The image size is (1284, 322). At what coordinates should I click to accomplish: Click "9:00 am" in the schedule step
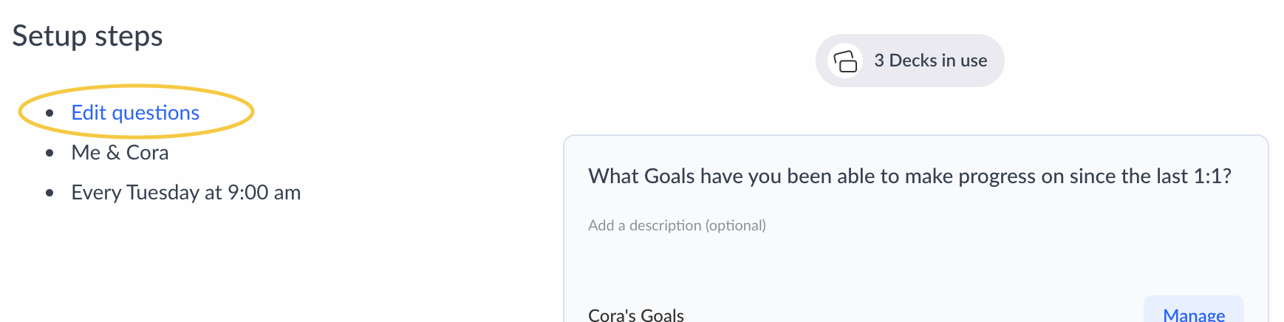[264, 193]
